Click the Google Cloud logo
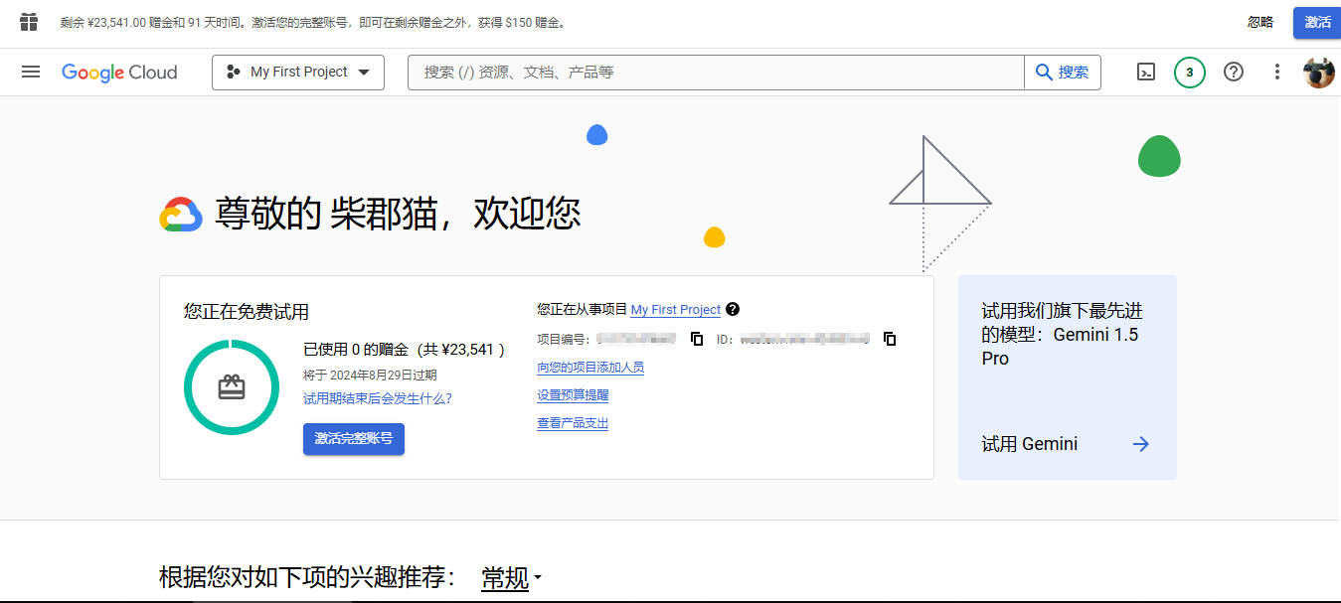 pyautogui.click(x=118, y=72)
